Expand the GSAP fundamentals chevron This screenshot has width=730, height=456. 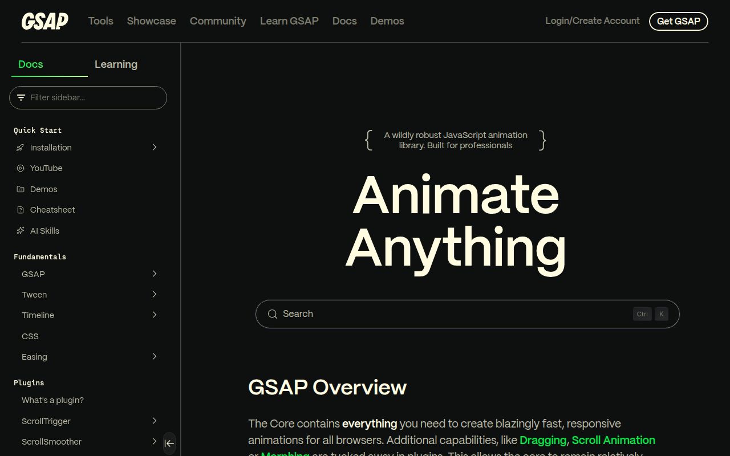coord(155,274)
